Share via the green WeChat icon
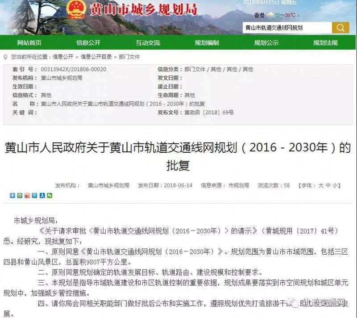The image size is (357, 318). pyautogui.click(x=50, y=196)
